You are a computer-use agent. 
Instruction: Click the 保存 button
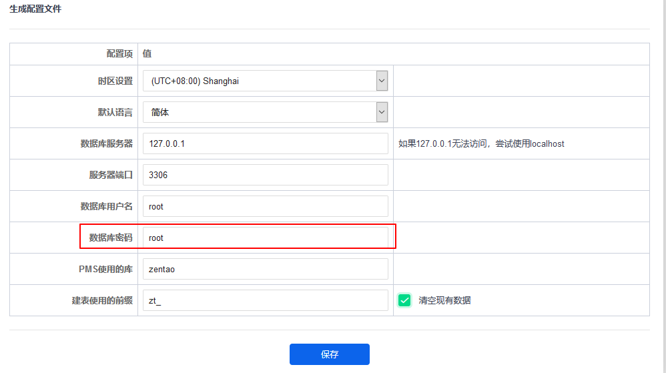coord(329,354)
